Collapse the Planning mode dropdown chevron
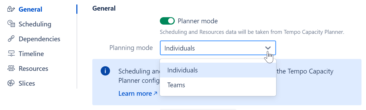The image size is (366, 110). pos(268,48)
